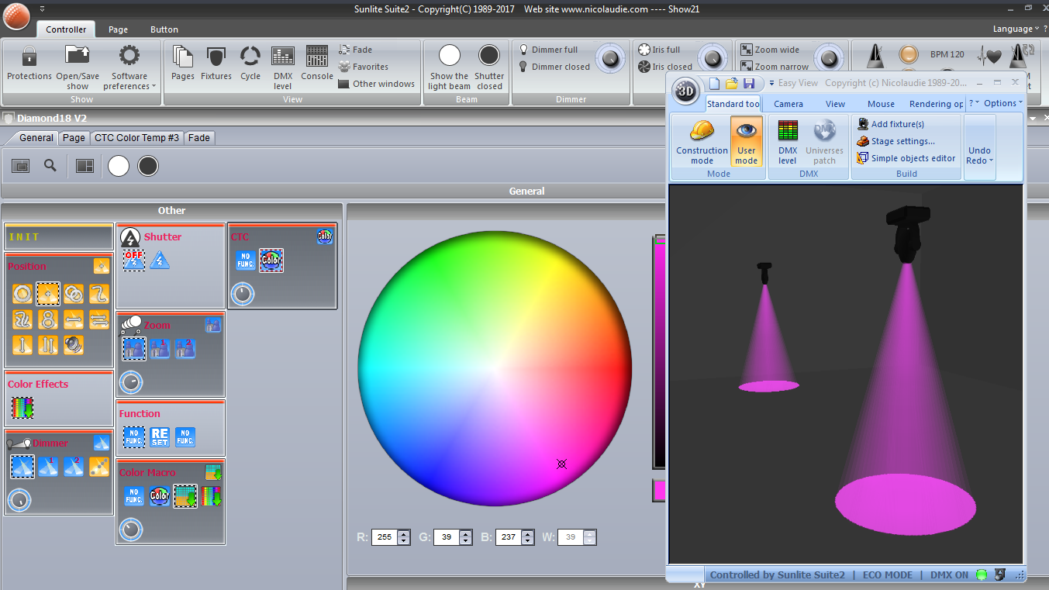The image size is (1049, 590).
Task: Switch to CTC Color Temp #3 tab
Action: [136, 138]
